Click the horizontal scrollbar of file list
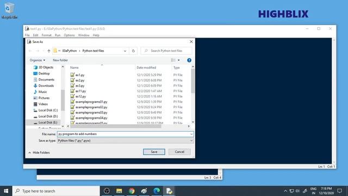The image size is (348, 196). (115, 126)
